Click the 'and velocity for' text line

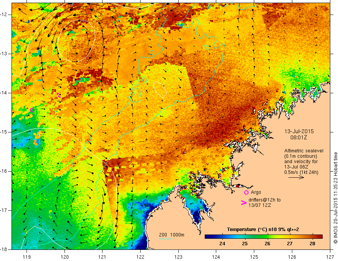click(301, 162)
